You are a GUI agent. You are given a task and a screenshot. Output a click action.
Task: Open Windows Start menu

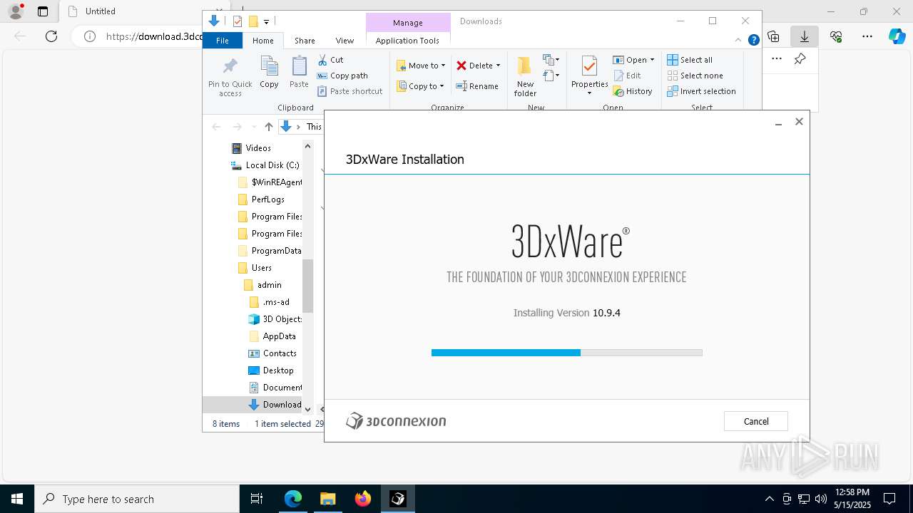click(17, 499)
